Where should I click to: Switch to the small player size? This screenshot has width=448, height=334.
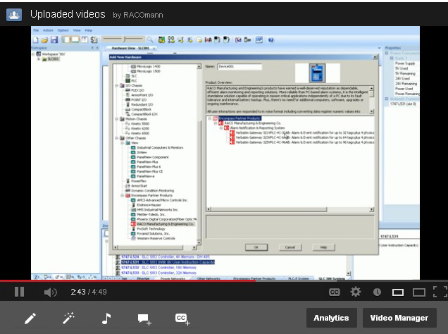click(398, 292)
